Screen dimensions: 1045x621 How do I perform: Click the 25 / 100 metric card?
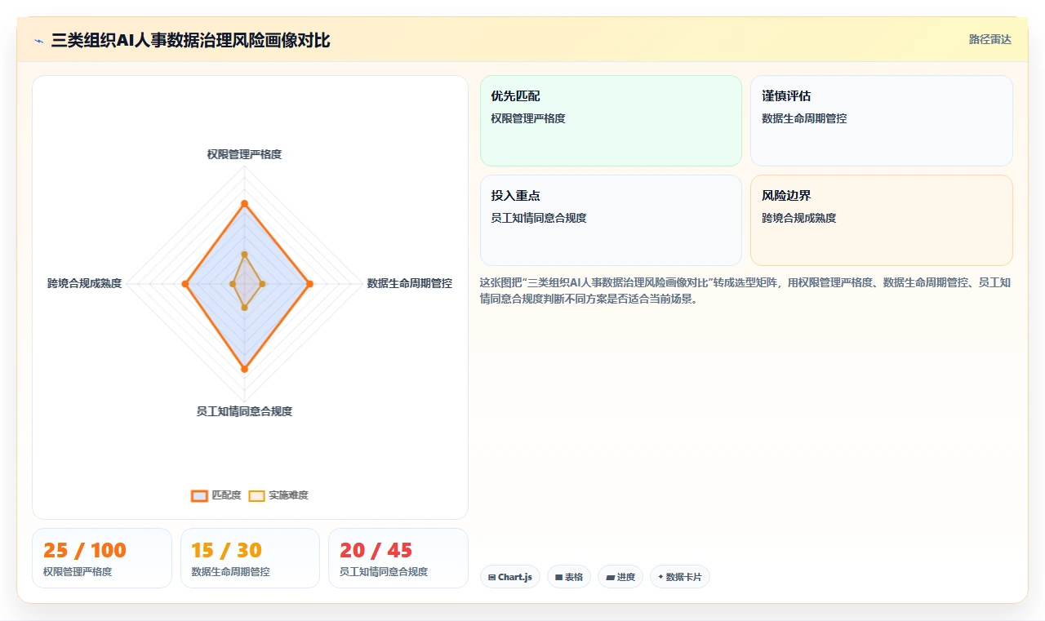pyautogui.click(x=102, y=558)
